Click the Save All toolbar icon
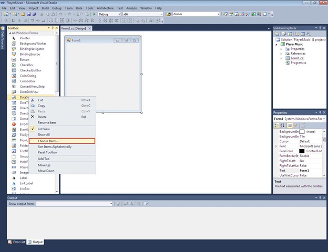Viewport: 328px width, 252px height. click(x=33, y=14)
